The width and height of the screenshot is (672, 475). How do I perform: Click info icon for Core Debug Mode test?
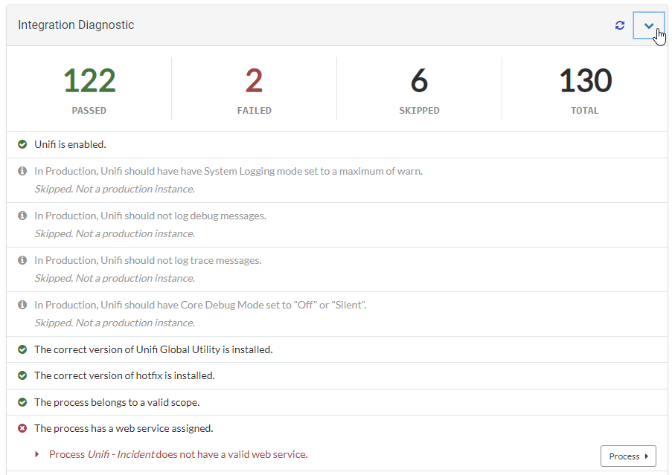click(22, 305)
